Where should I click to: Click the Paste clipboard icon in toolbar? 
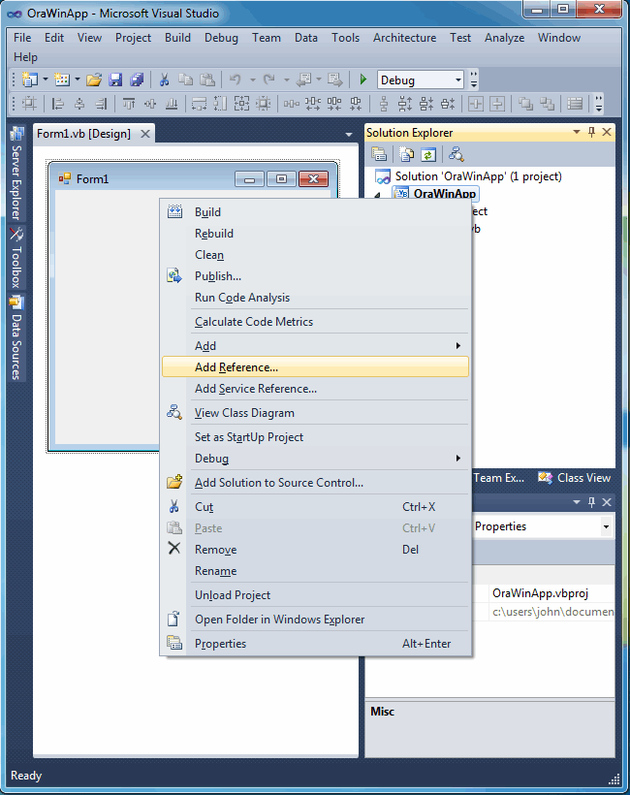[x=206, y=79]
